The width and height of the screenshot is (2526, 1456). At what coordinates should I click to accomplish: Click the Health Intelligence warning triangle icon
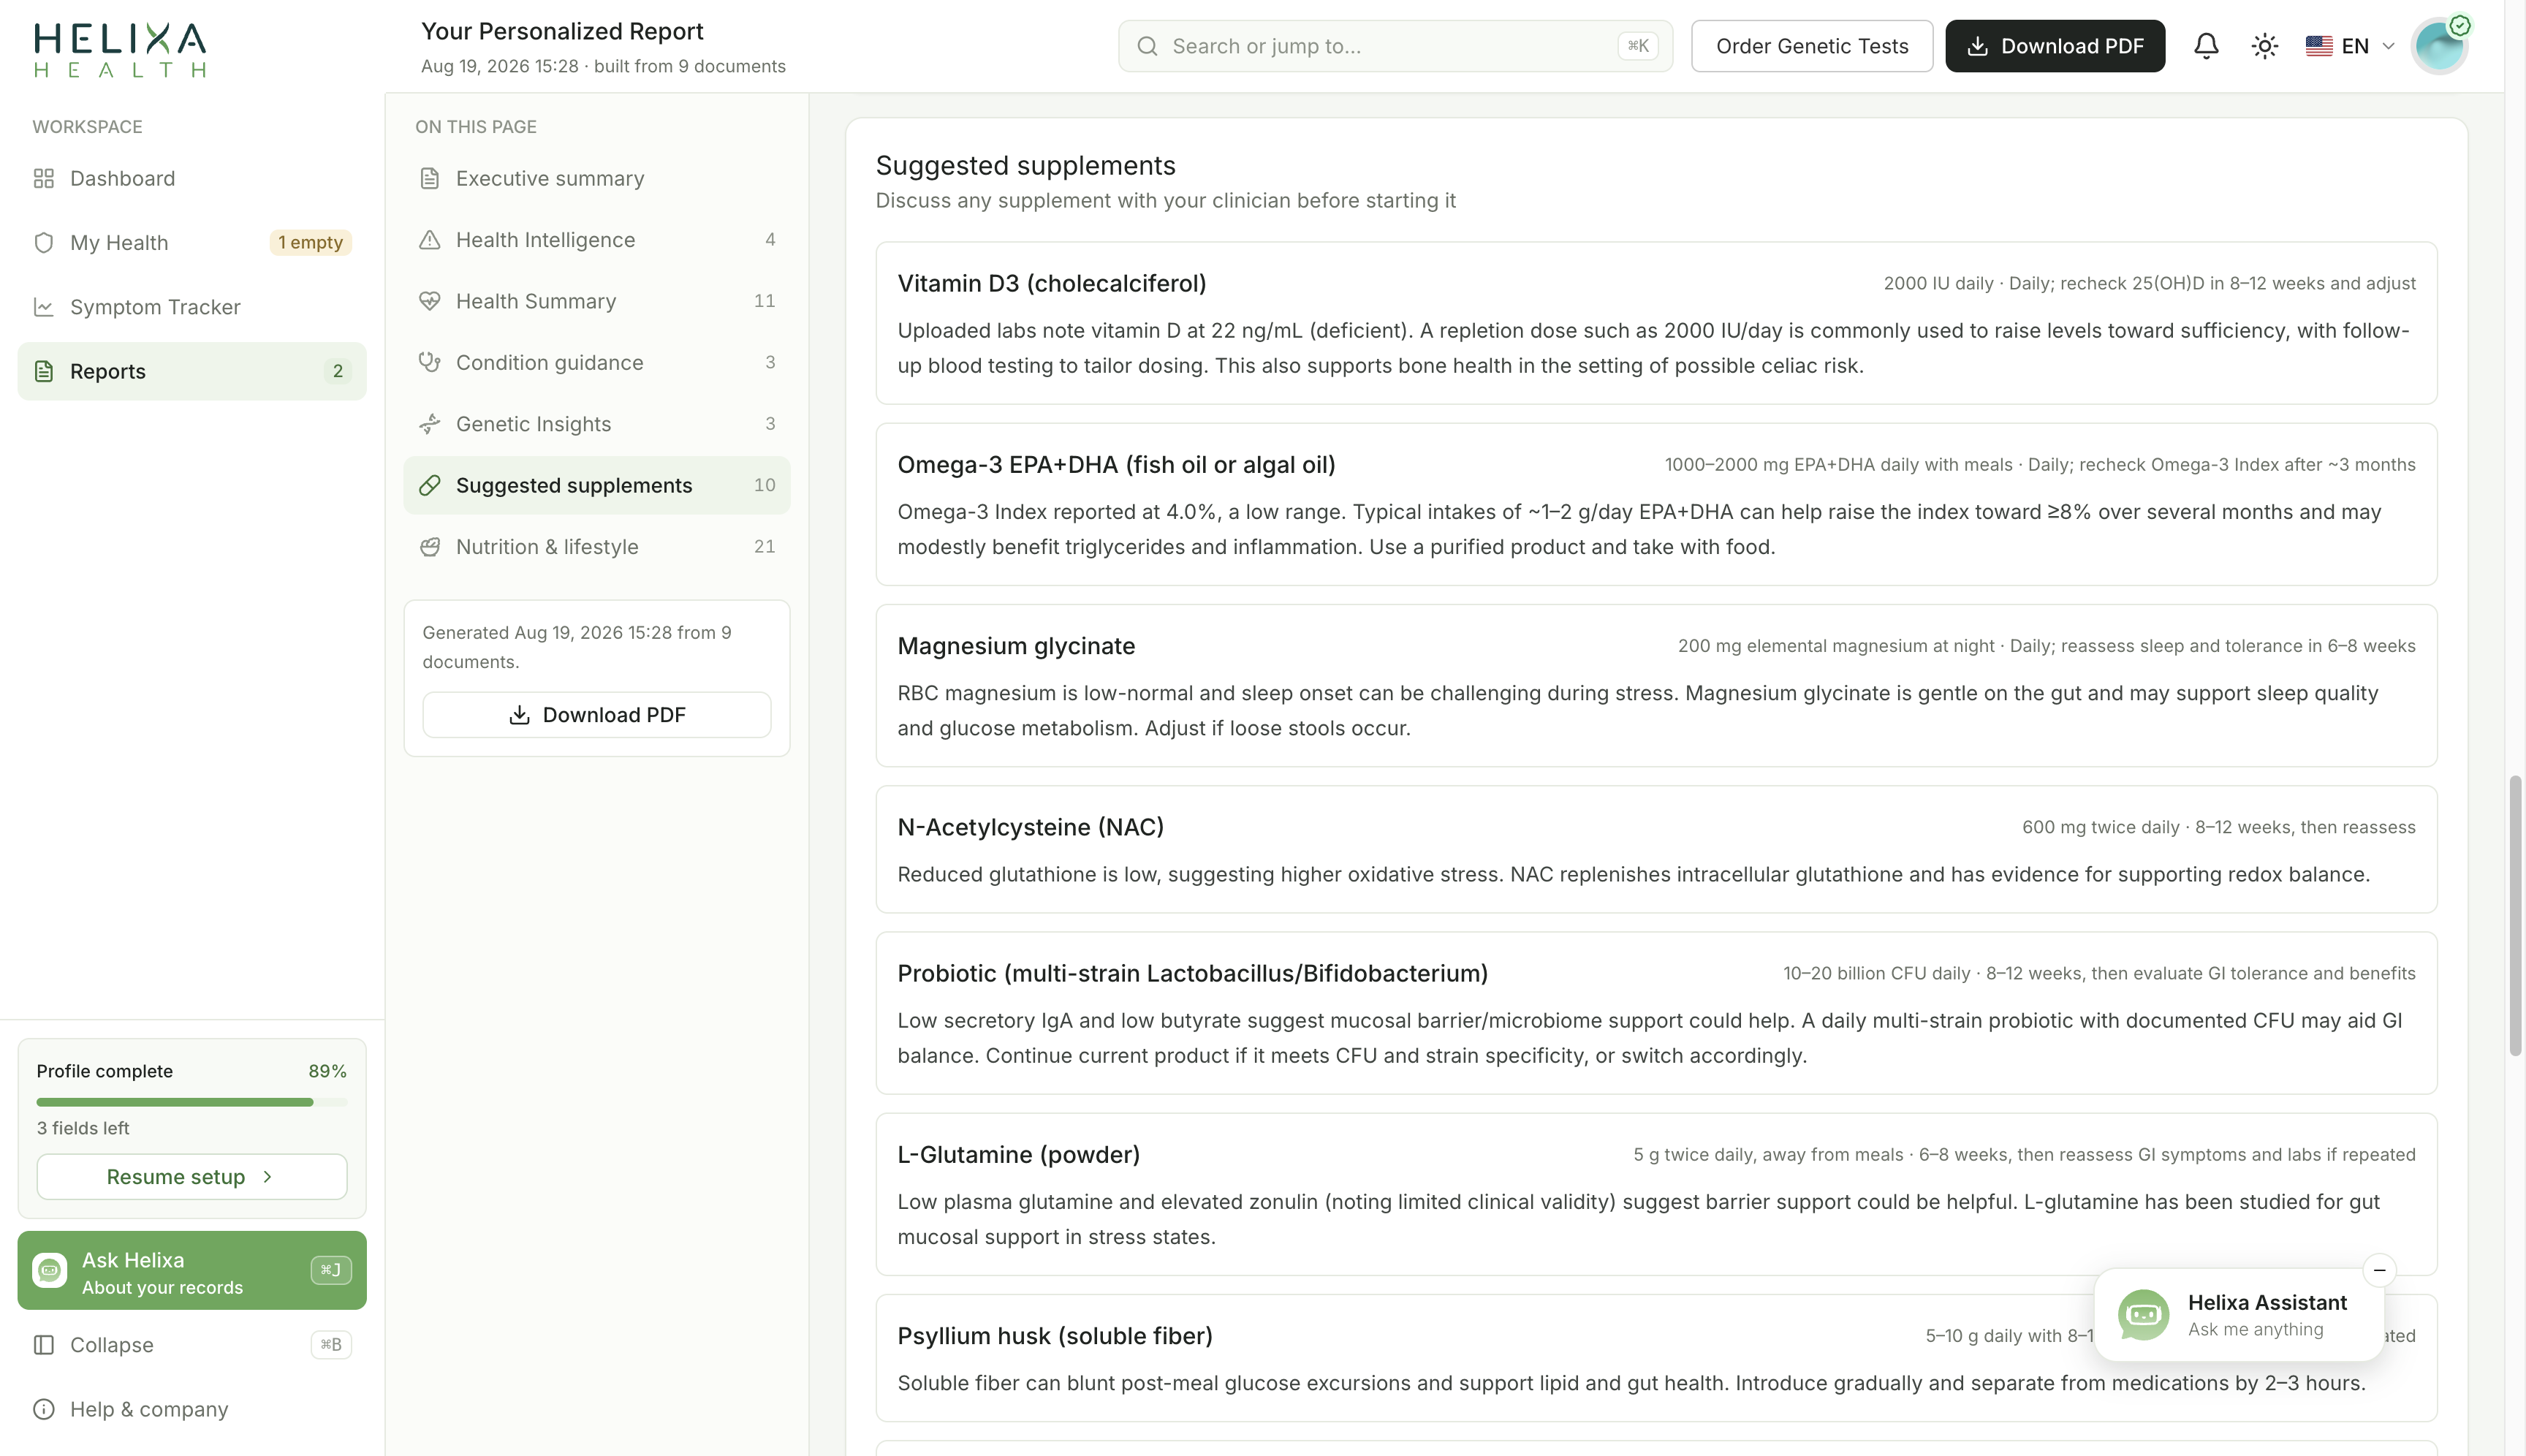pyautogui.click(x=430, y=240)
